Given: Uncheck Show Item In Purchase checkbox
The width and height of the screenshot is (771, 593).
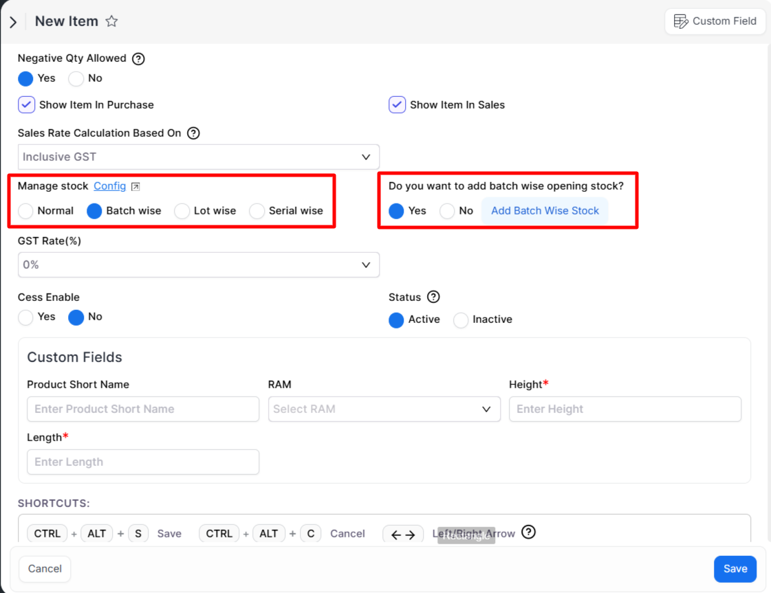Looking at the screenshot, I should point(26,104).
